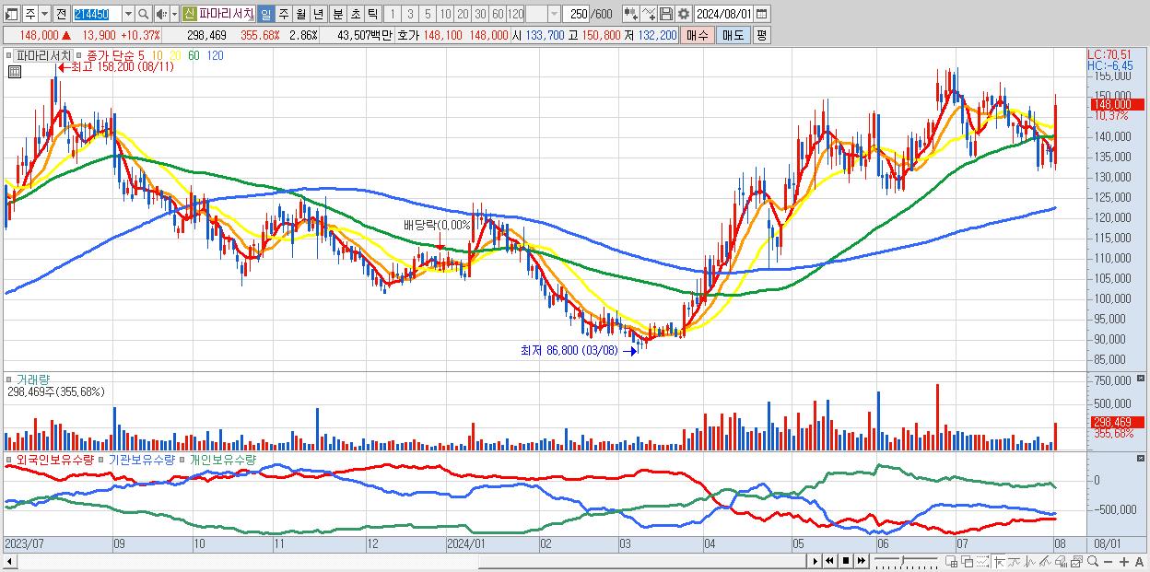Open the calendar date picker icon
Viewport: 1150px width, 572px height.
click(761, 15)
